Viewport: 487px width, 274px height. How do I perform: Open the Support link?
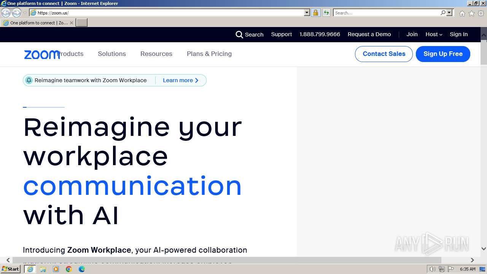point(282,34)
